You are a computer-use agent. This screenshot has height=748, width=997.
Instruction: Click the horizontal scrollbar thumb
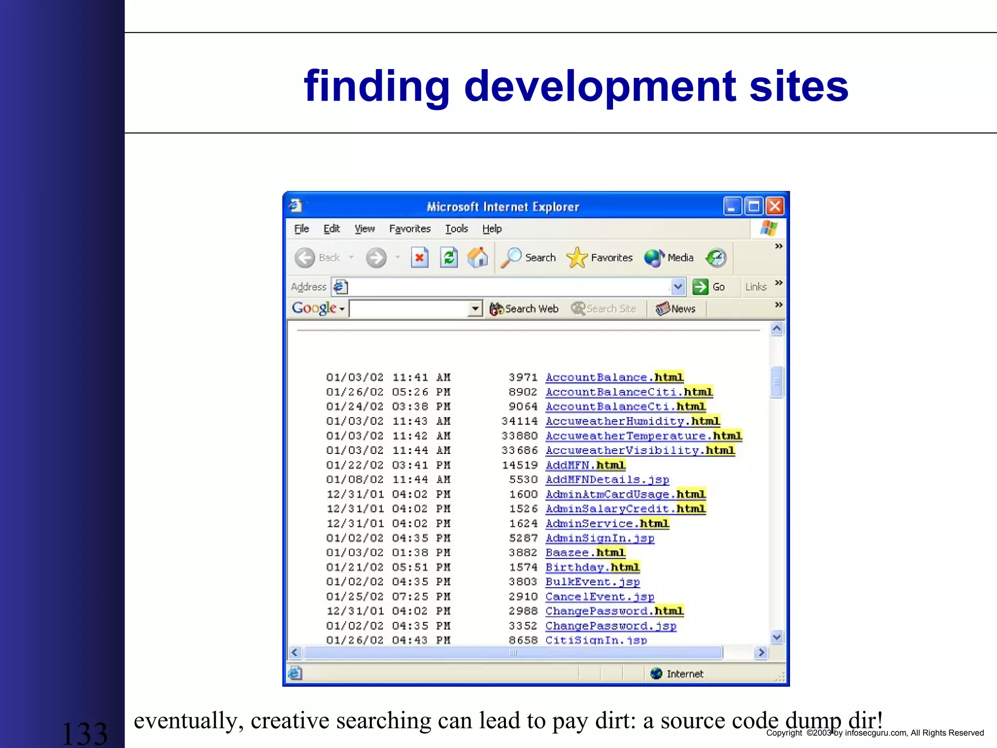[x=513, y=653]
